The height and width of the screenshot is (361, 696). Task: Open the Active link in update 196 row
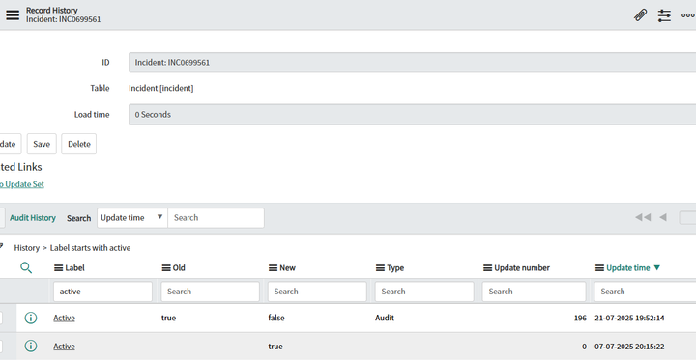(64, 318)
